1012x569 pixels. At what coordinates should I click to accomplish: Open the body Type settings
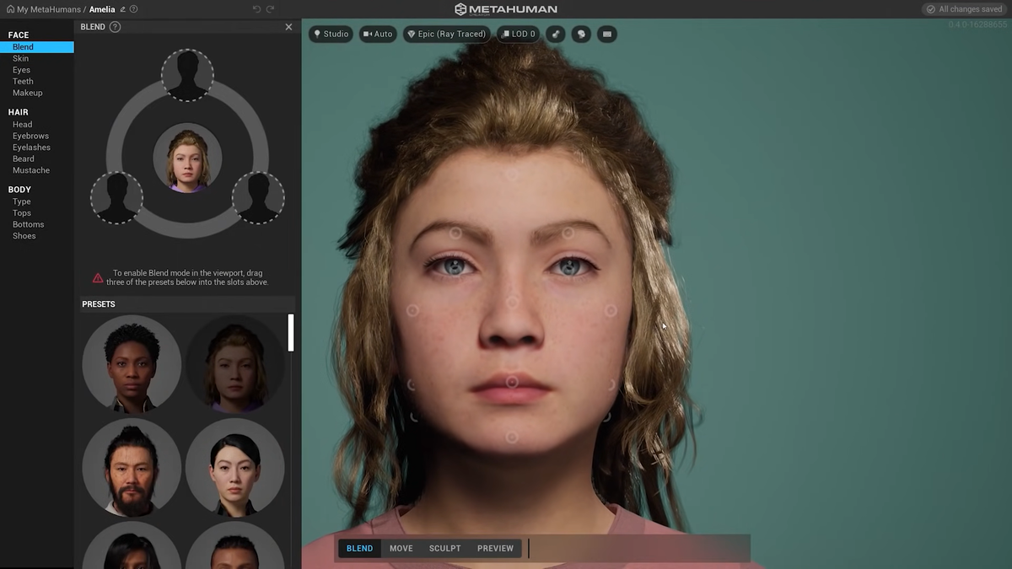[21, 202]
